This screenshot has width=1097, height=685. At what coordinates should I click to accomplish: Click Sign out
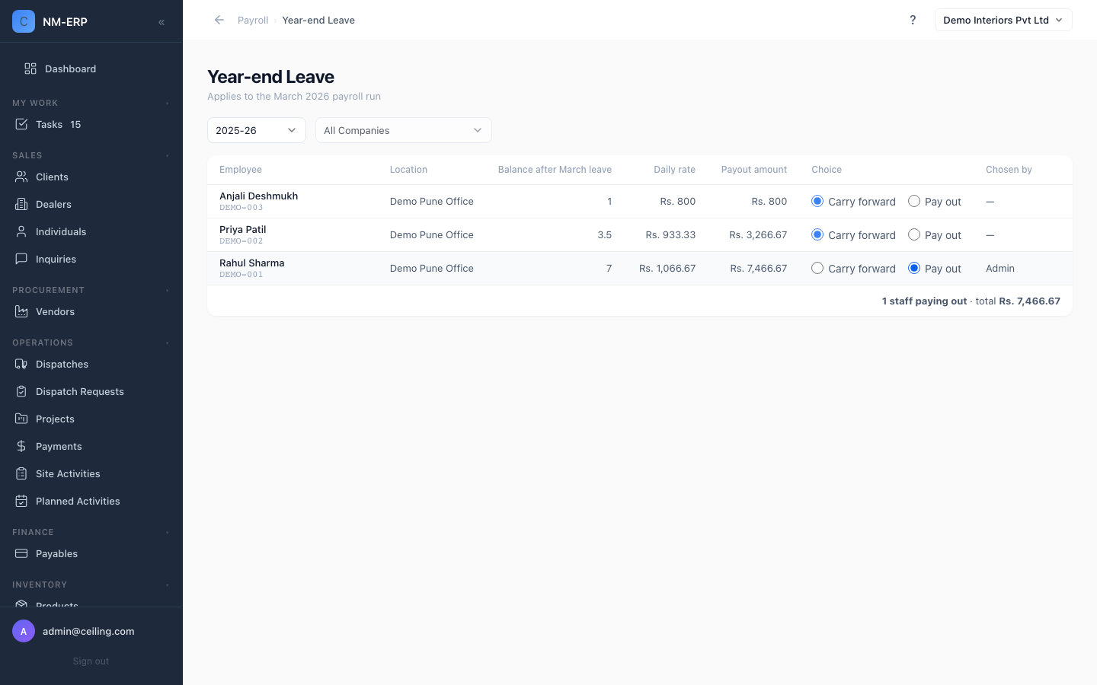click(x=91, y=661)
